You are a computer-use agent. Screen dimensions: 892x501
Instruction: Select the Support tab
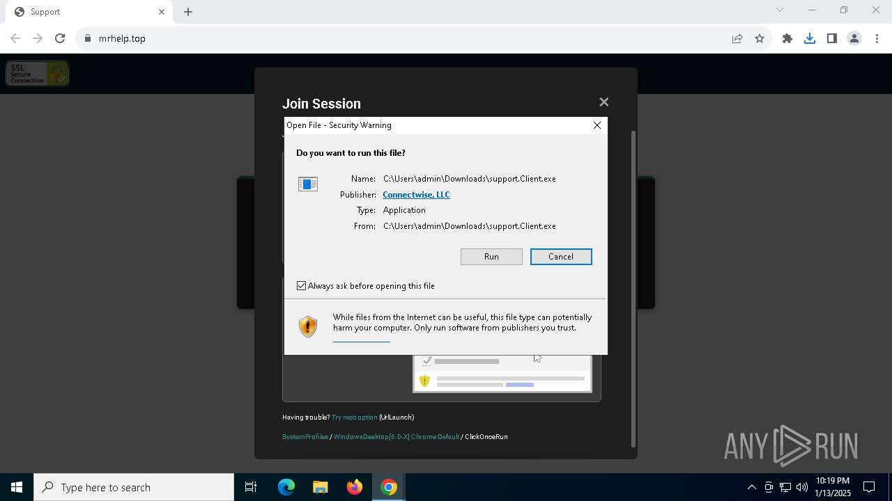click(91, 12)
